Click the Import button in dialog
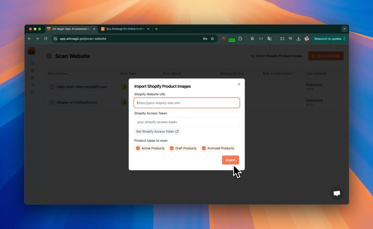 point(230,160)
